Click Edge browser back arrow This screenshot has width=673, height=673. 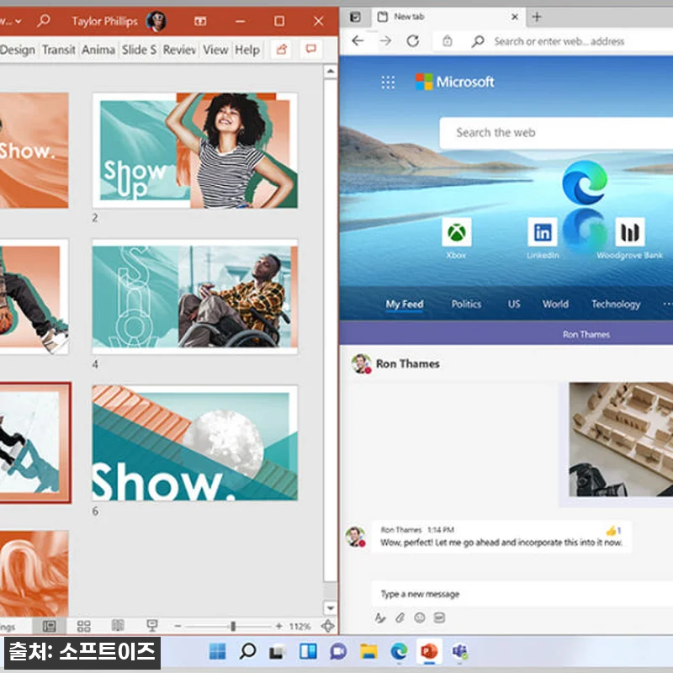358,40
